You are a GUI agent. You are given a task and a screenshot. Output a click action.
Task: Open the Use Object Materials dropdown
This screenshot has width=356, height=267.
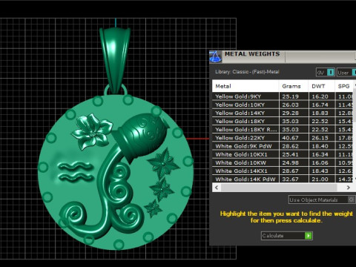pyautogui.click(x=322, y=200)
